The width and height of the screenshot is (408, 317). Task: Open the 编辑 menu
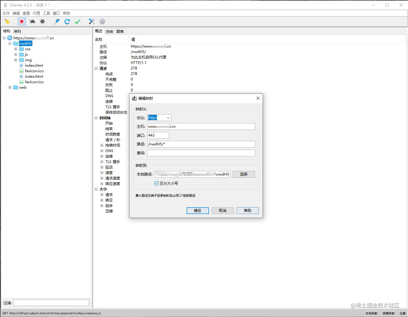click(16, 13)
